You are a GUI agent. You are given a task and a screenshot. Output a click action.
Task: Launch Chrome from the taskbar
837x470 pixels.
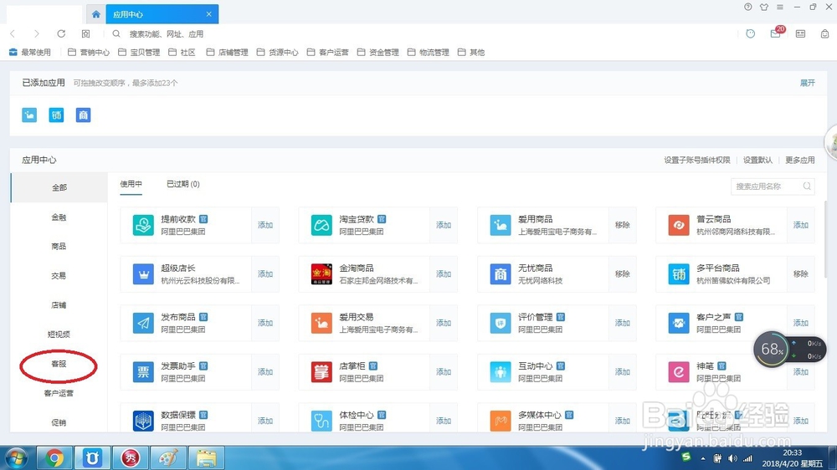54,457
